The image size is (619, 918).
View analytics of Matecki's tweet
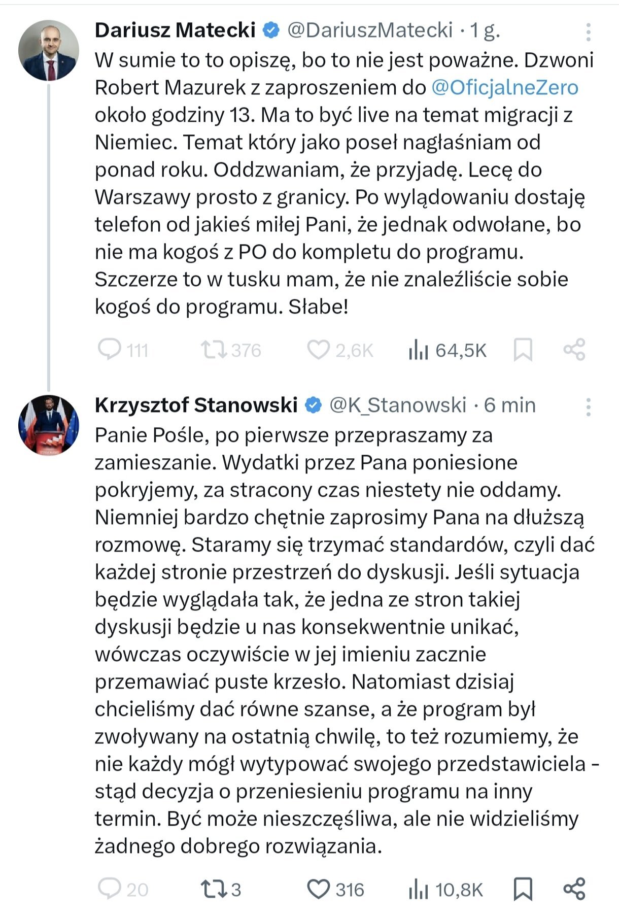coord(419,350)
